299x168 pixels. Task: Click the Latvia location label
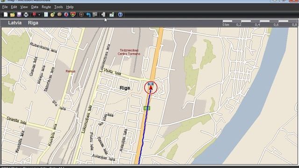[x=14, y=23]
